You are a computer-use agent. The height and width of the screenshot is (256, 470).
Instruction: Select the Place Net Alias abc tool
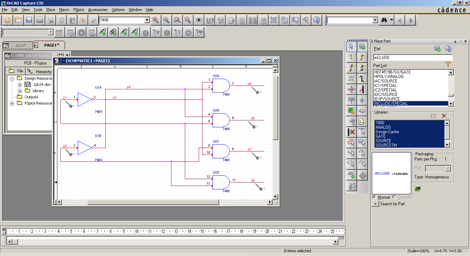pyautogui.click(x=351, y=78)
